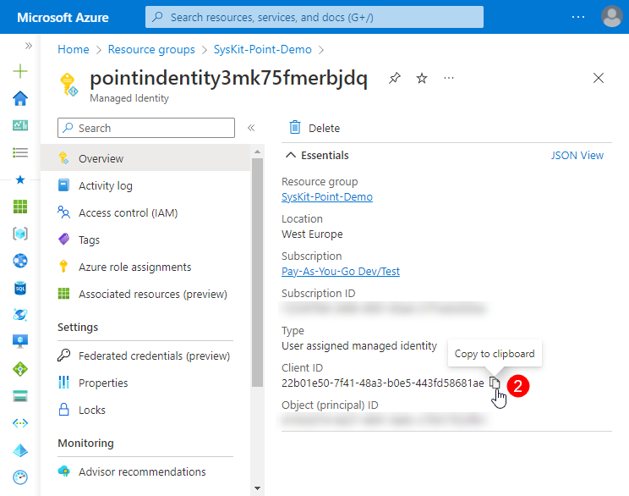Open Resource groups cube icon in left rail

coord(20,234)
